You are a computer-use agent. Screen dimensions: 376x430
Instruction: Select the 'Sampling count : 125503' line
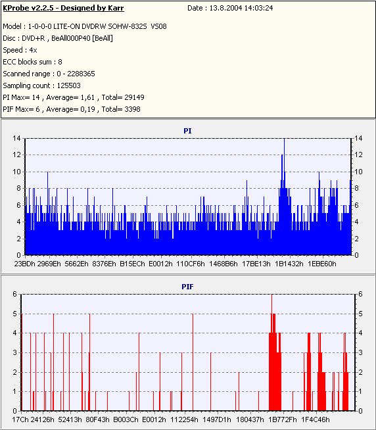(41, 85)
